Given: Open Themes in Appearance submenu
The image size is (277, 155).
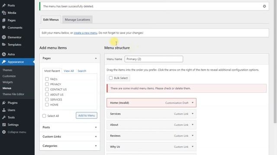Looking at the screenshot, I should point(7,70).
